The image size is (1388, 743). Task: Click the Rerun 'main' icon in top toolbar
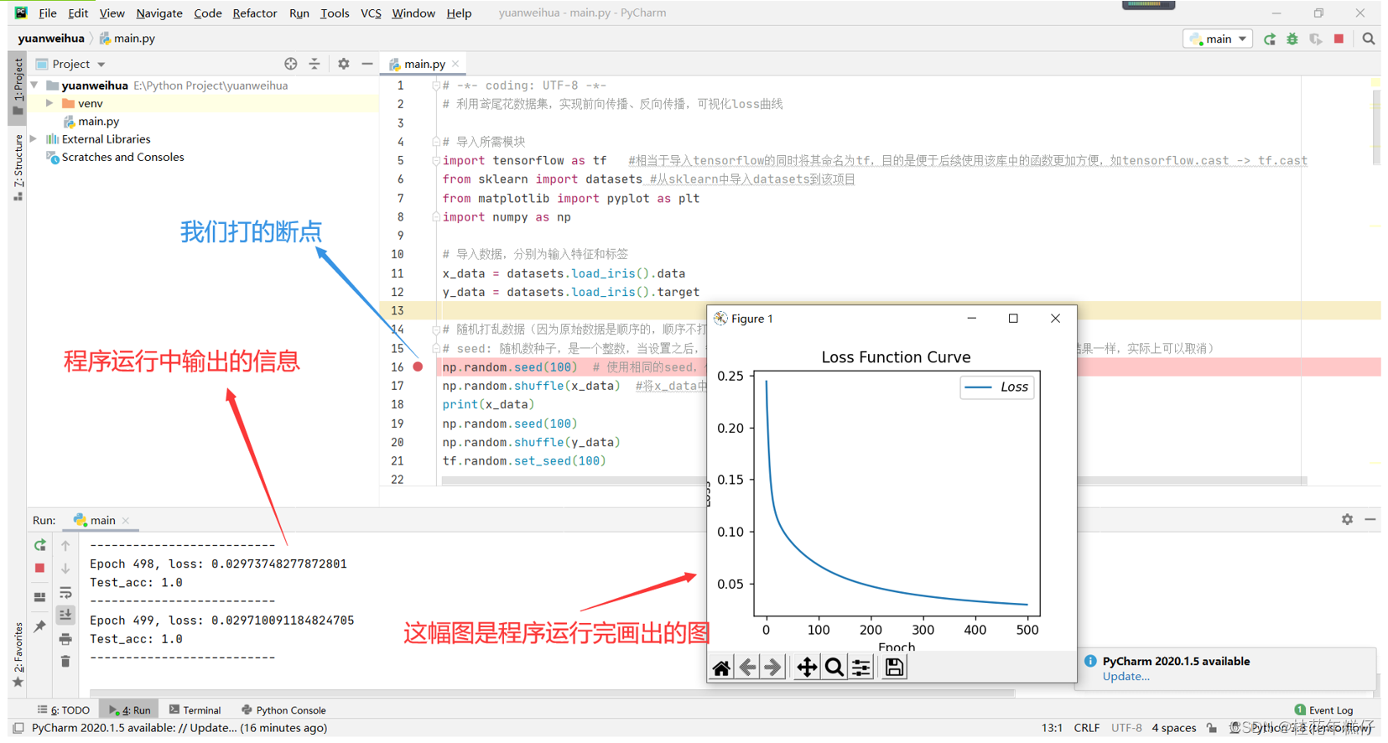(1270, 39)
